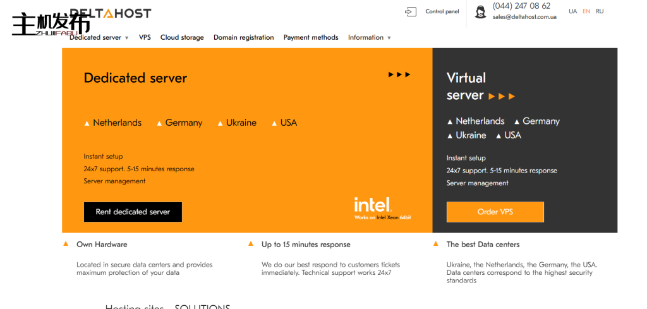Expand the Information dropdown menu

point(369,37)
